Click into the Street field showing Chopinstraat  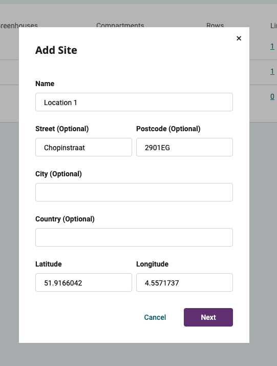coord(83,147)
